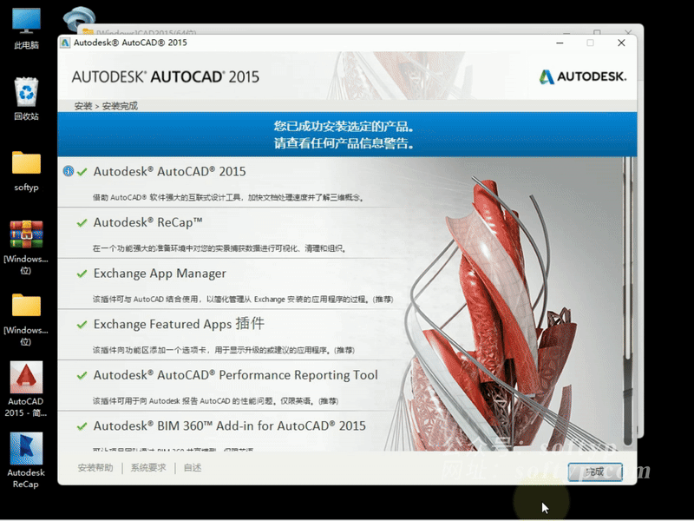The image size is (694, 521).
Task: Click the Exchange App Manager description line
Action: point(243,300)
